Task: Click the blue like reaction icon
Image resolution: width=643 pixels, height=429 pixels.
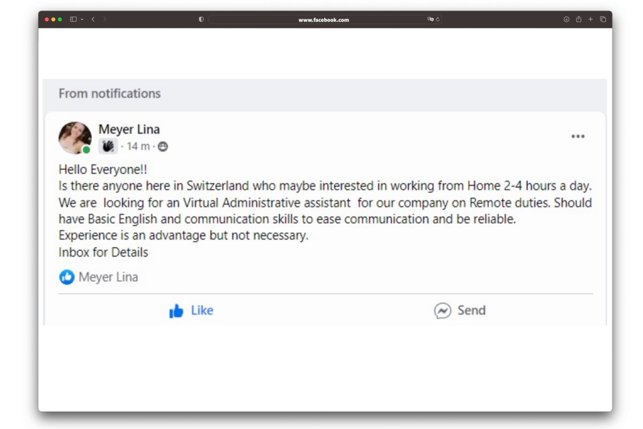Action: [67, 277]
